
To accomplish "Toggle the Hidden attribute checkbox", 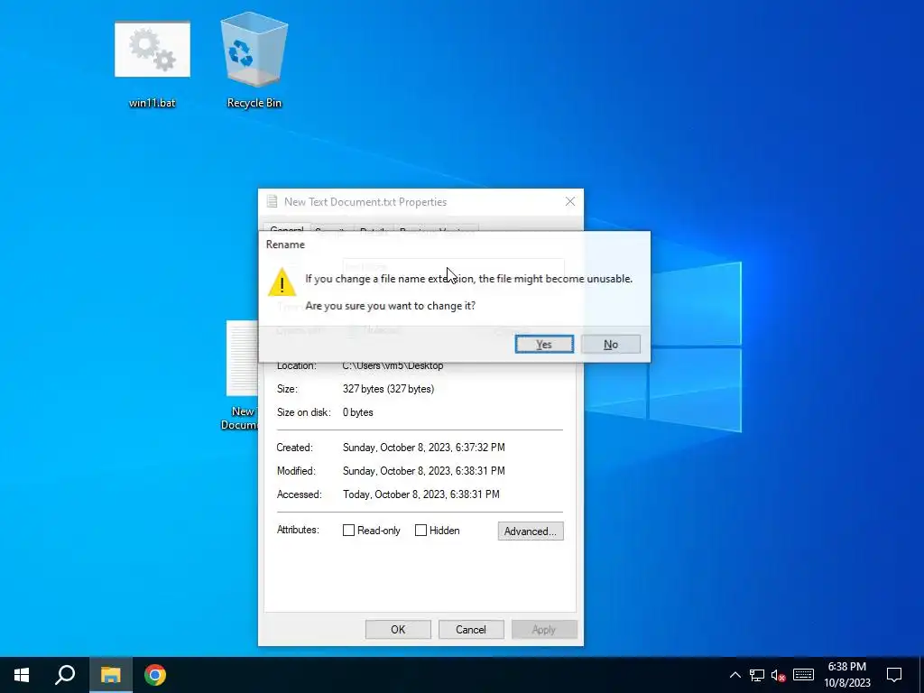I will [420, 531].
